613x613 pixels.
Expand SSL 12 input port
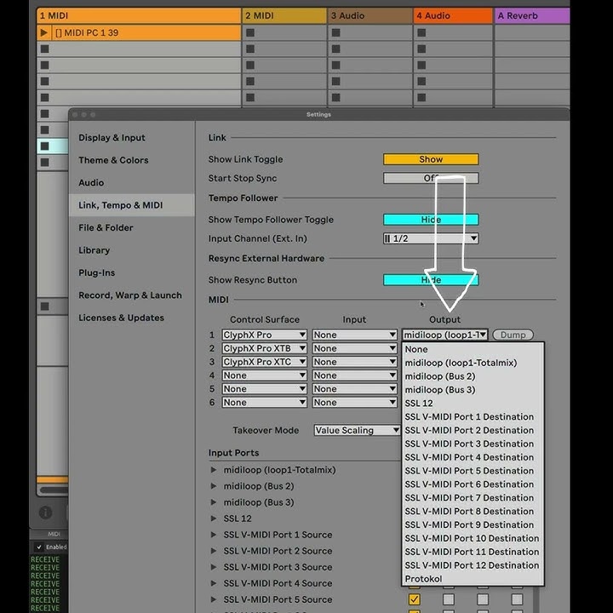click(214, 518)
